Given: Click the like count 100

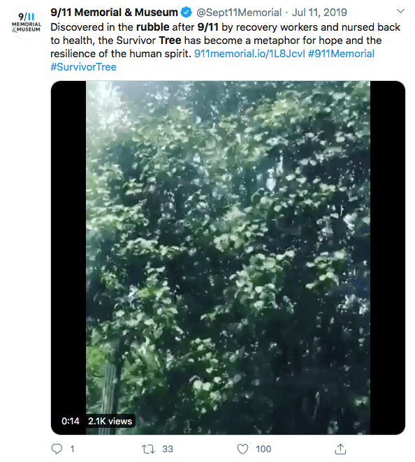Looking at the screenshot, I should coord(263,449).
